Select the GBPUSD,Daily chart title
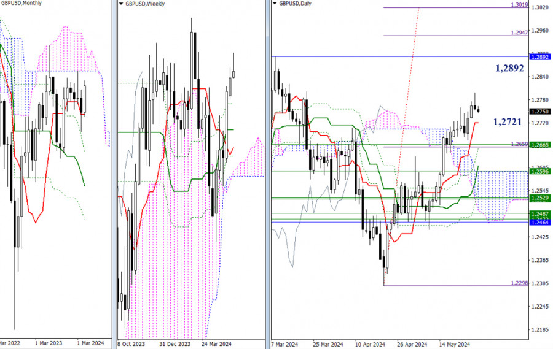The image size is (553, 349). (296, 4)
